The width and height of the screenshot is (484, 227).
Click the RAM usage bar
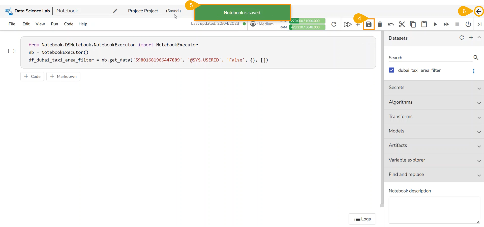coord(307,27)
